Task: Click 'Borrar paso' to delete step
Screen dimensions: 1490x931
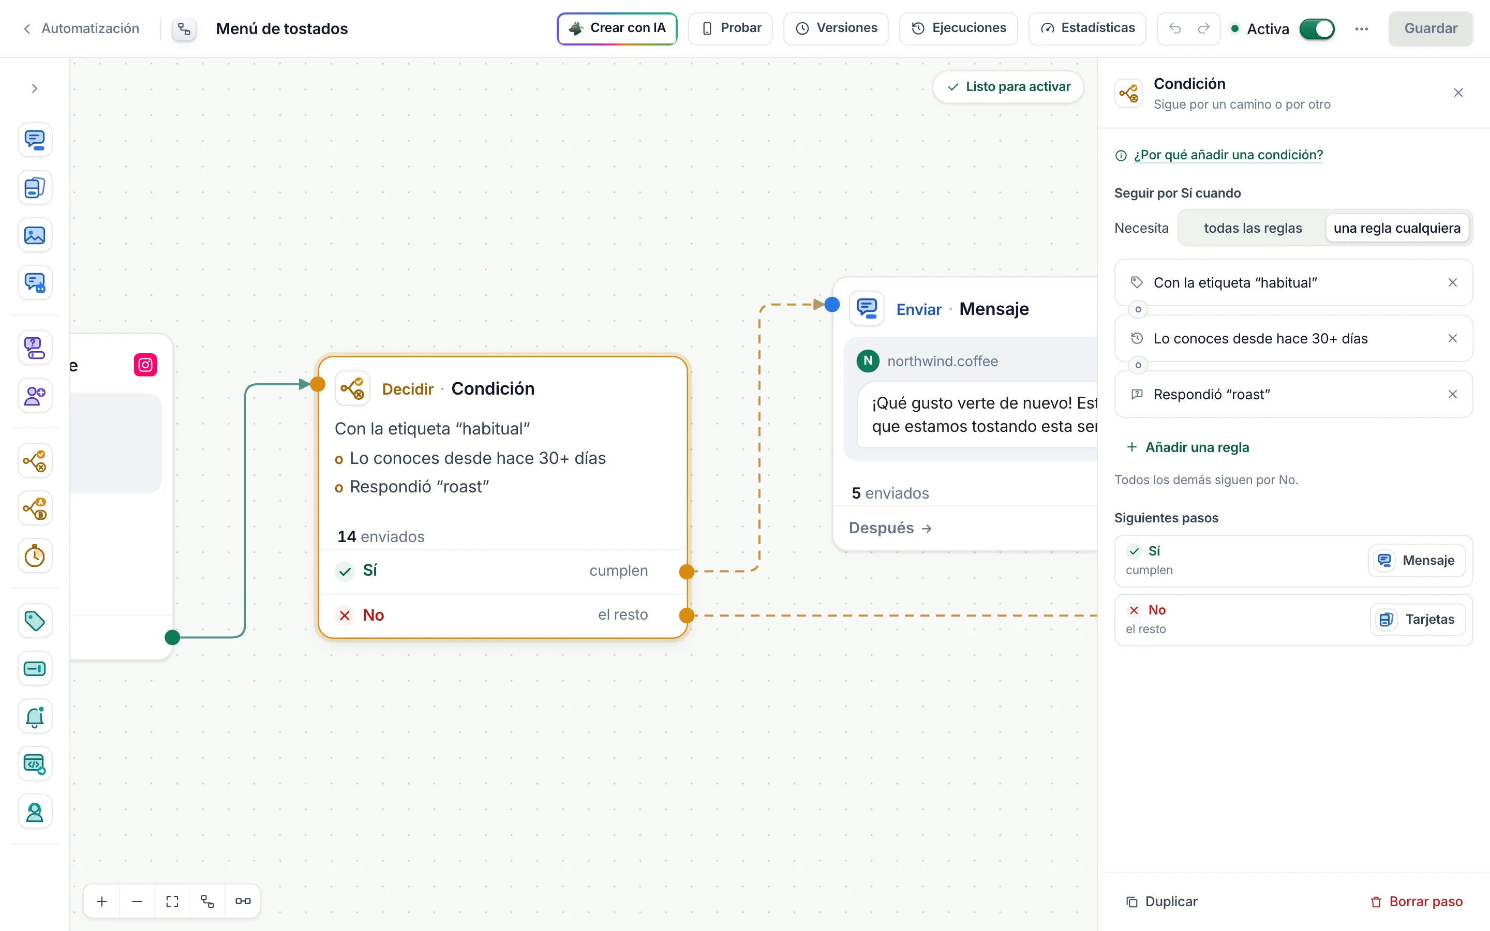Action: [x=1416, y=902]
